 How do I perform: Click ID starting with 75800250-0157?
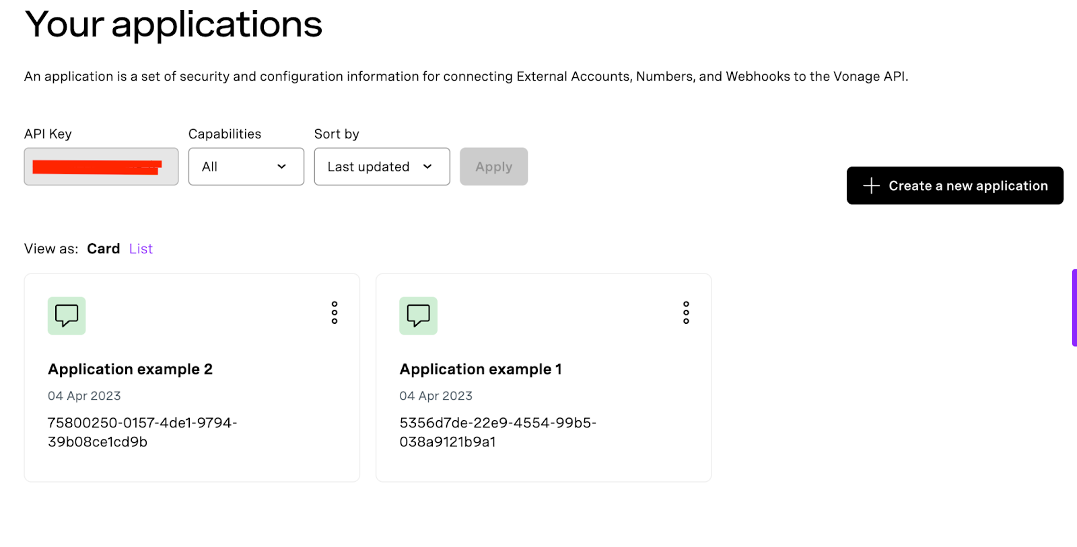pos(142,432)
